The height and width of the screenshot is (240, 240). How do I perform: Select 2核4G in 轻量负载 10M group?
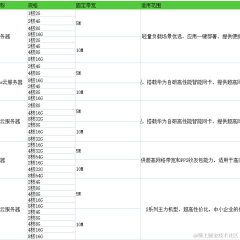[51, 46]
